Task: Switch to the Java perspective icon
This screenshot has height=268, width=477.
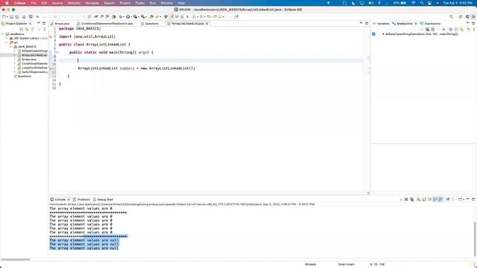Action: click(x=467, y=16)
